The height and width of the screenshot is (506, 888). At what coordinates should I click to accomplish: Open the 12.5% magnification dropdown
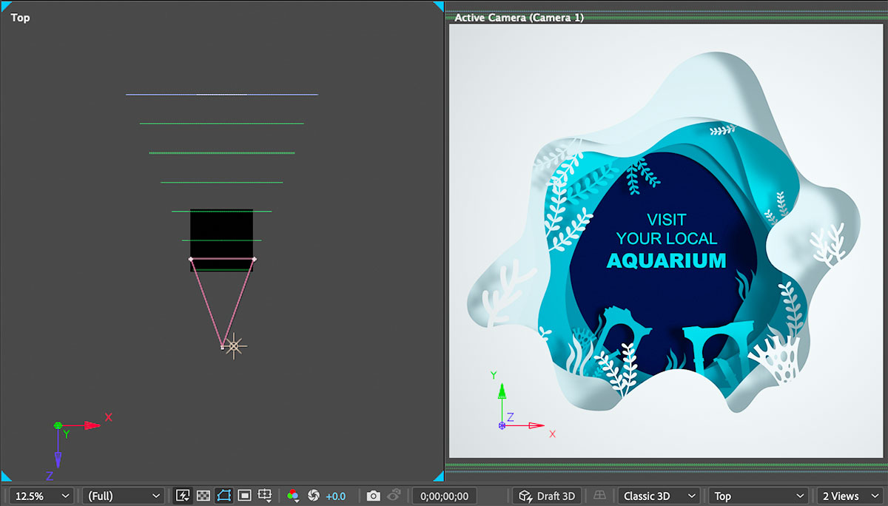pos(41,496)
